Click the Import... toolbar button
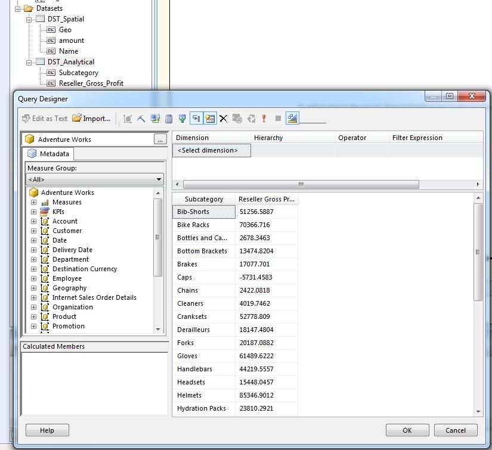492x450 pixels. point(92,119)
